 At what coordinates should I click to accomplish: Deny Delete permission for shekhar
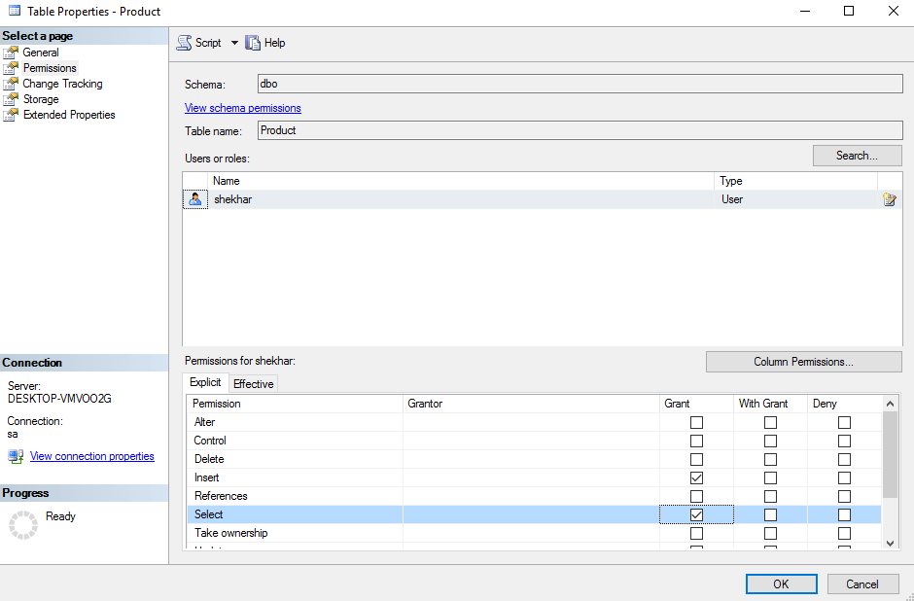843,458
